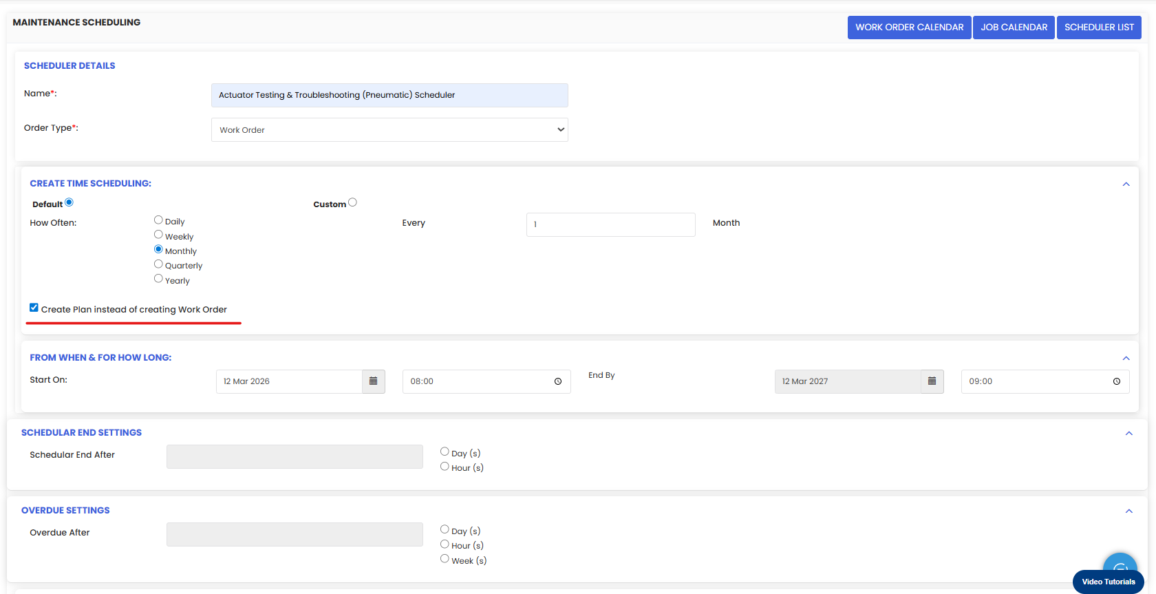Click the scheduler Name input field

(x=389, y=95)
